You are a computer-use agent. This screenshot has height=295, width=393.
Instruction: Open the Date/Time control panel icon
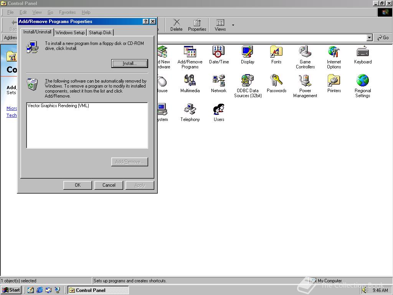tap(219, 55)
